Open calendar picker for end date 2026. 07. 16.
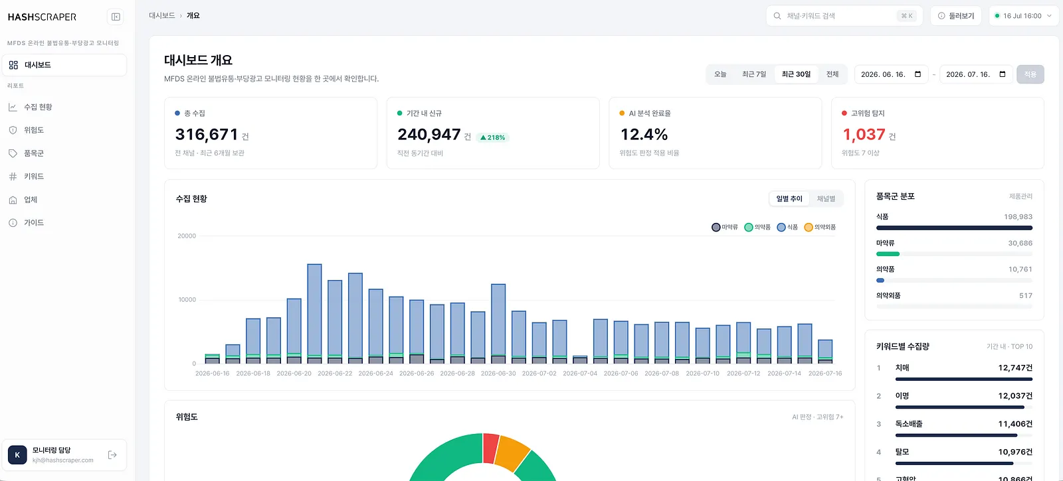Viewport: 1063px width, 481px height. [x=1003, y=74]
